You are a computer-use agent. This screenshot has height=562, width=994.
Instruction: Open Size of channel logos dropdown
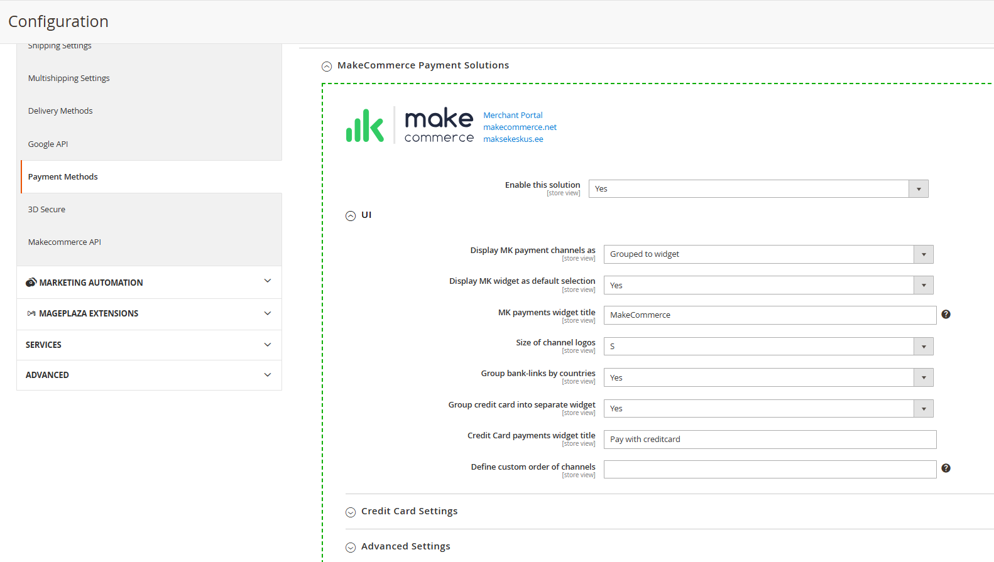coord(768,347)
